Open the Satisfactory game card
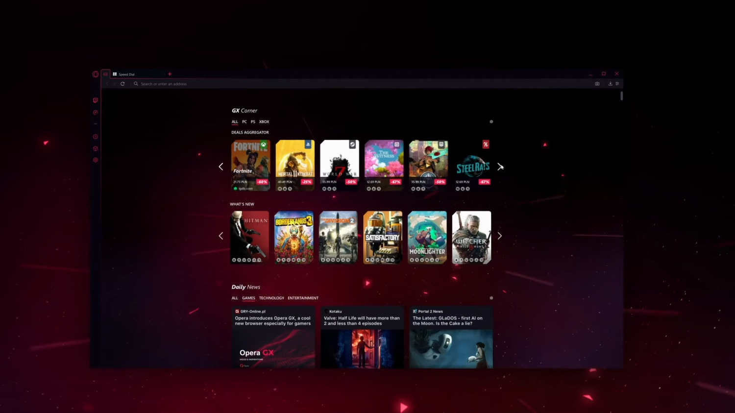 (383, 238)
